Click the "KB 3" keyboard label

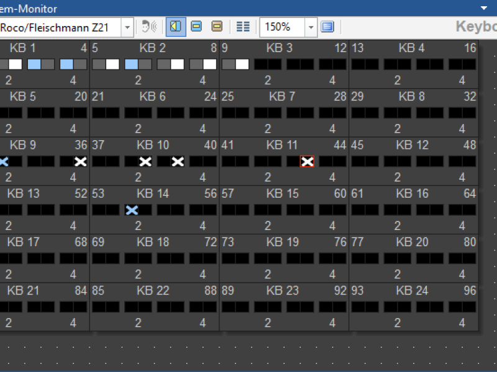[279, 48]
